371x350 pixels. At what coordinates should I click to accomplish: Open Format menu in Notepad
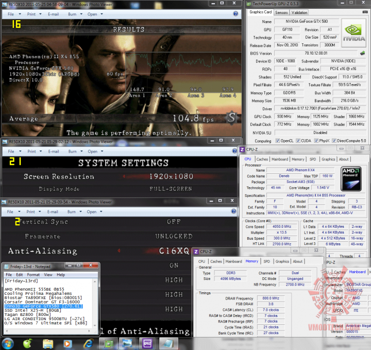33,275
